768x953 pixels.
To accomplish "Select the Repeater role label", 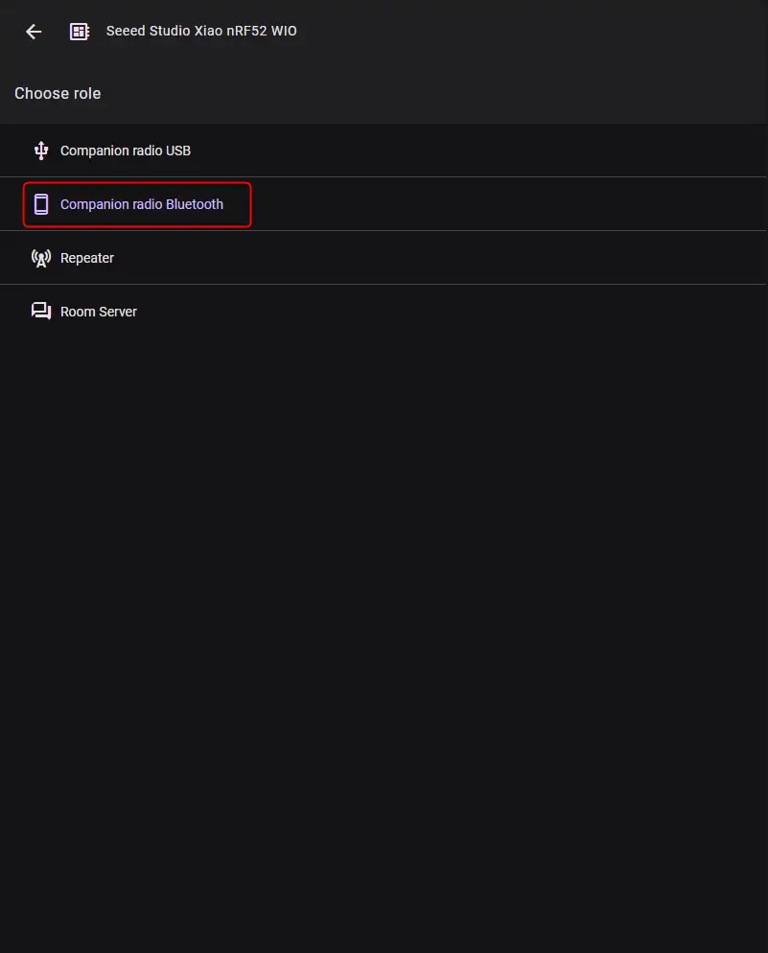I will [87, 258].
